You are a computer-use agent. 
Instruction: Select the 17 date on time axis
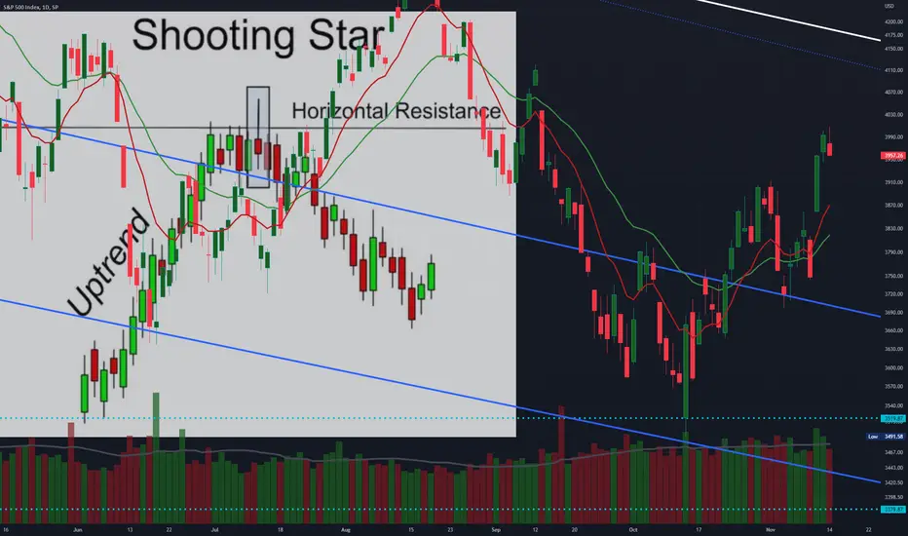tap(699, 529)
